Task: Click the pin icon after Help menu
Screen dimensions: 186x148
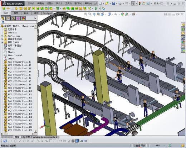Action: [96, 4]
